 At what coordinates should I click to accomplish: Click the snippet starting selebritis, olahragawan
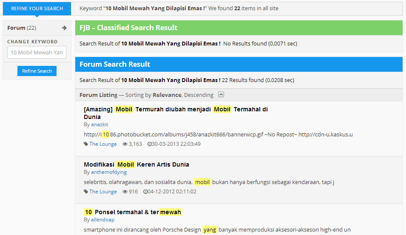pos(209,182)
